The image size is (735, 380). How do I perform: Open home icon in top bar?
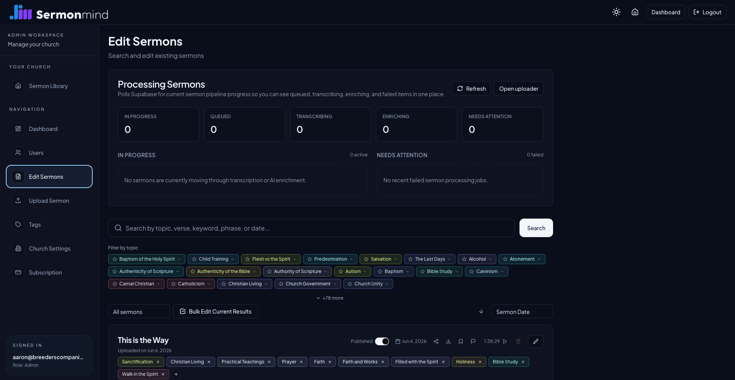pyautogui.click(x=635, y=12)
